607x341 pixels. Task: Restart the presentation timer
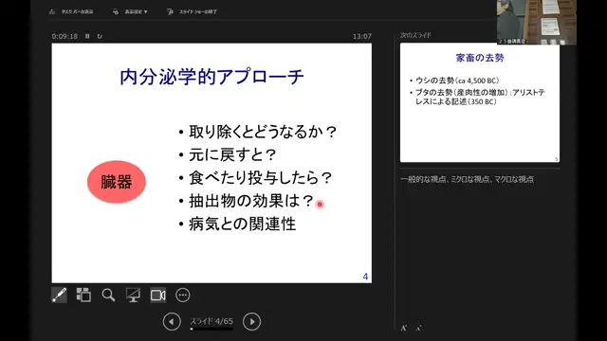pos(100,36)
